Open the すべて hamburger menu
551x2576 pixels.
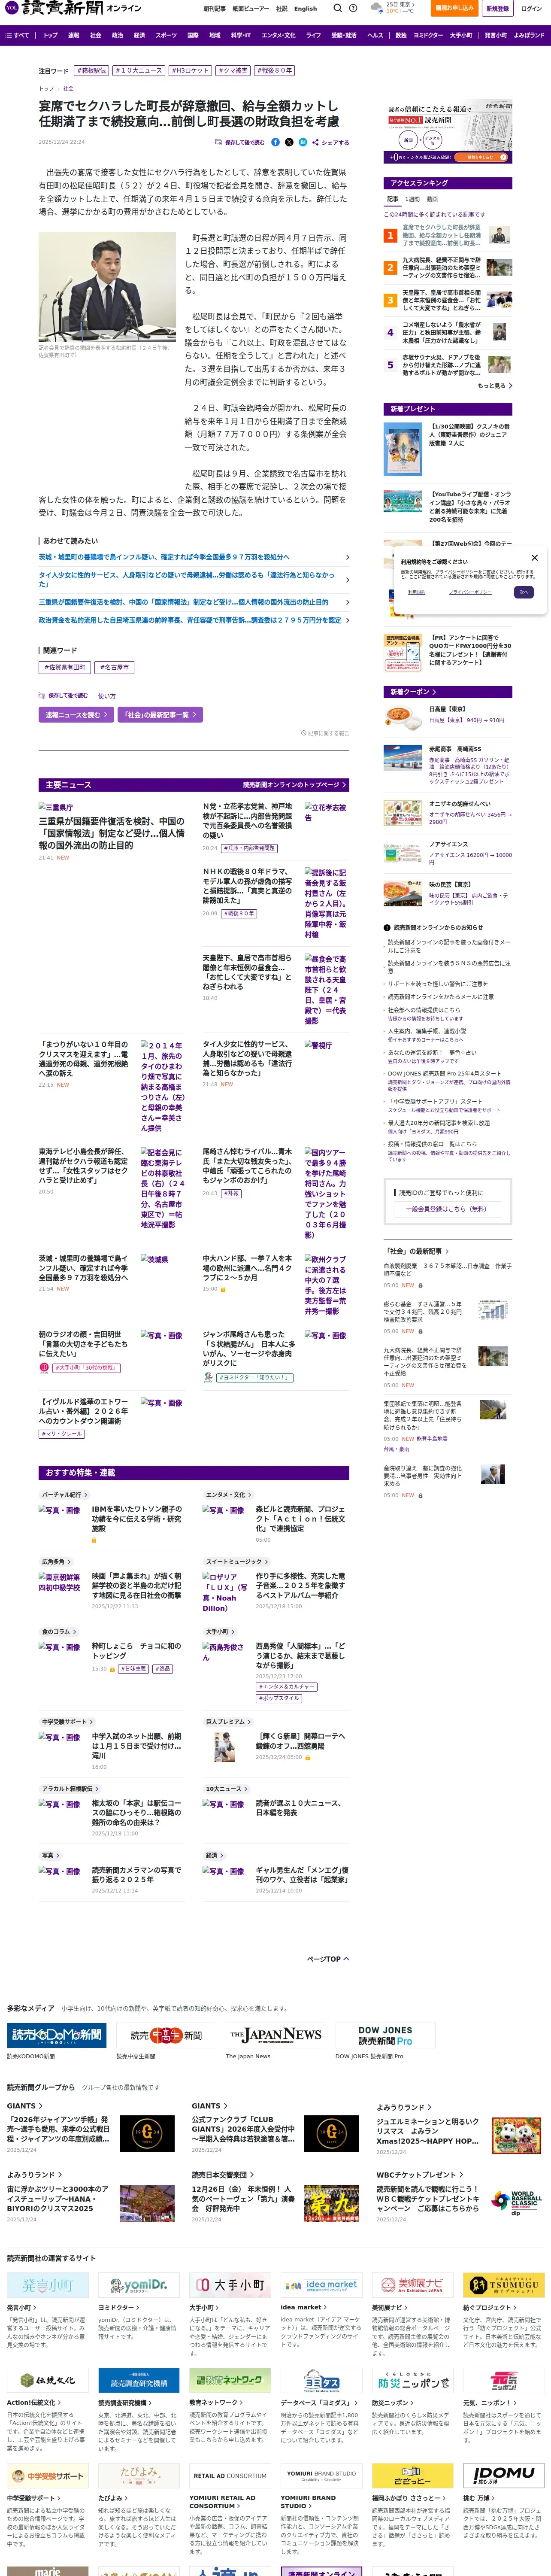click(x=17, y=35)
